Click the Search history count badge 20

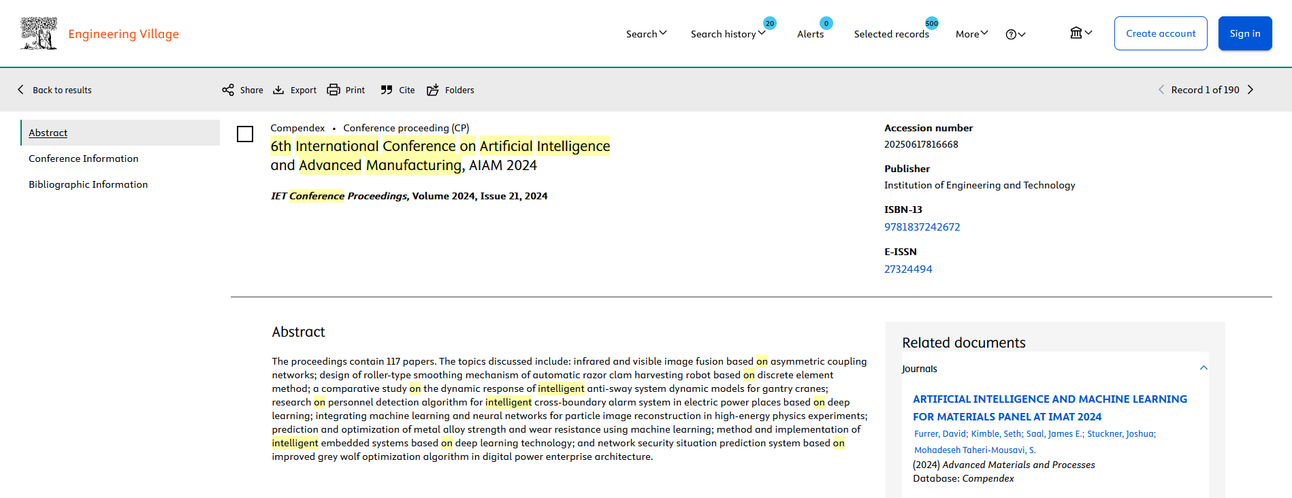[770, 23]
